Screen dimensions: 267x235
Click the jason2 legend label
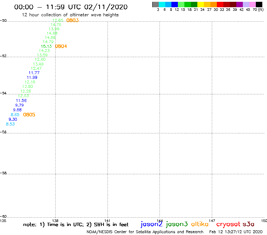152,224
